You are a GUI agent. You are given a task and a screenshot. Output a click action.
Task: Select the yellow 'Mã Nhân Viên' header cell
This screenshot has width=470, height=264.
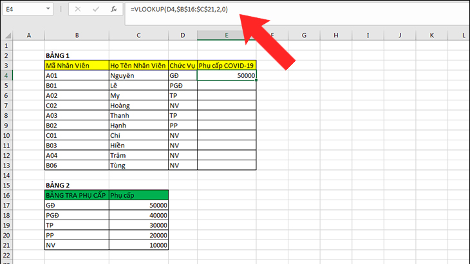pos(77,66)
